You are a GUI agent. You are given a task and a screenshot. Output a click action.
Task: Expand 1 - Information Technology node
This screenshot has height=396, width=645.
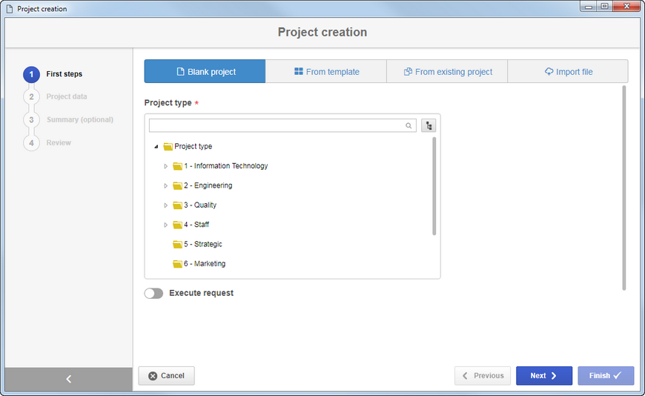click(x=166, y=166)
